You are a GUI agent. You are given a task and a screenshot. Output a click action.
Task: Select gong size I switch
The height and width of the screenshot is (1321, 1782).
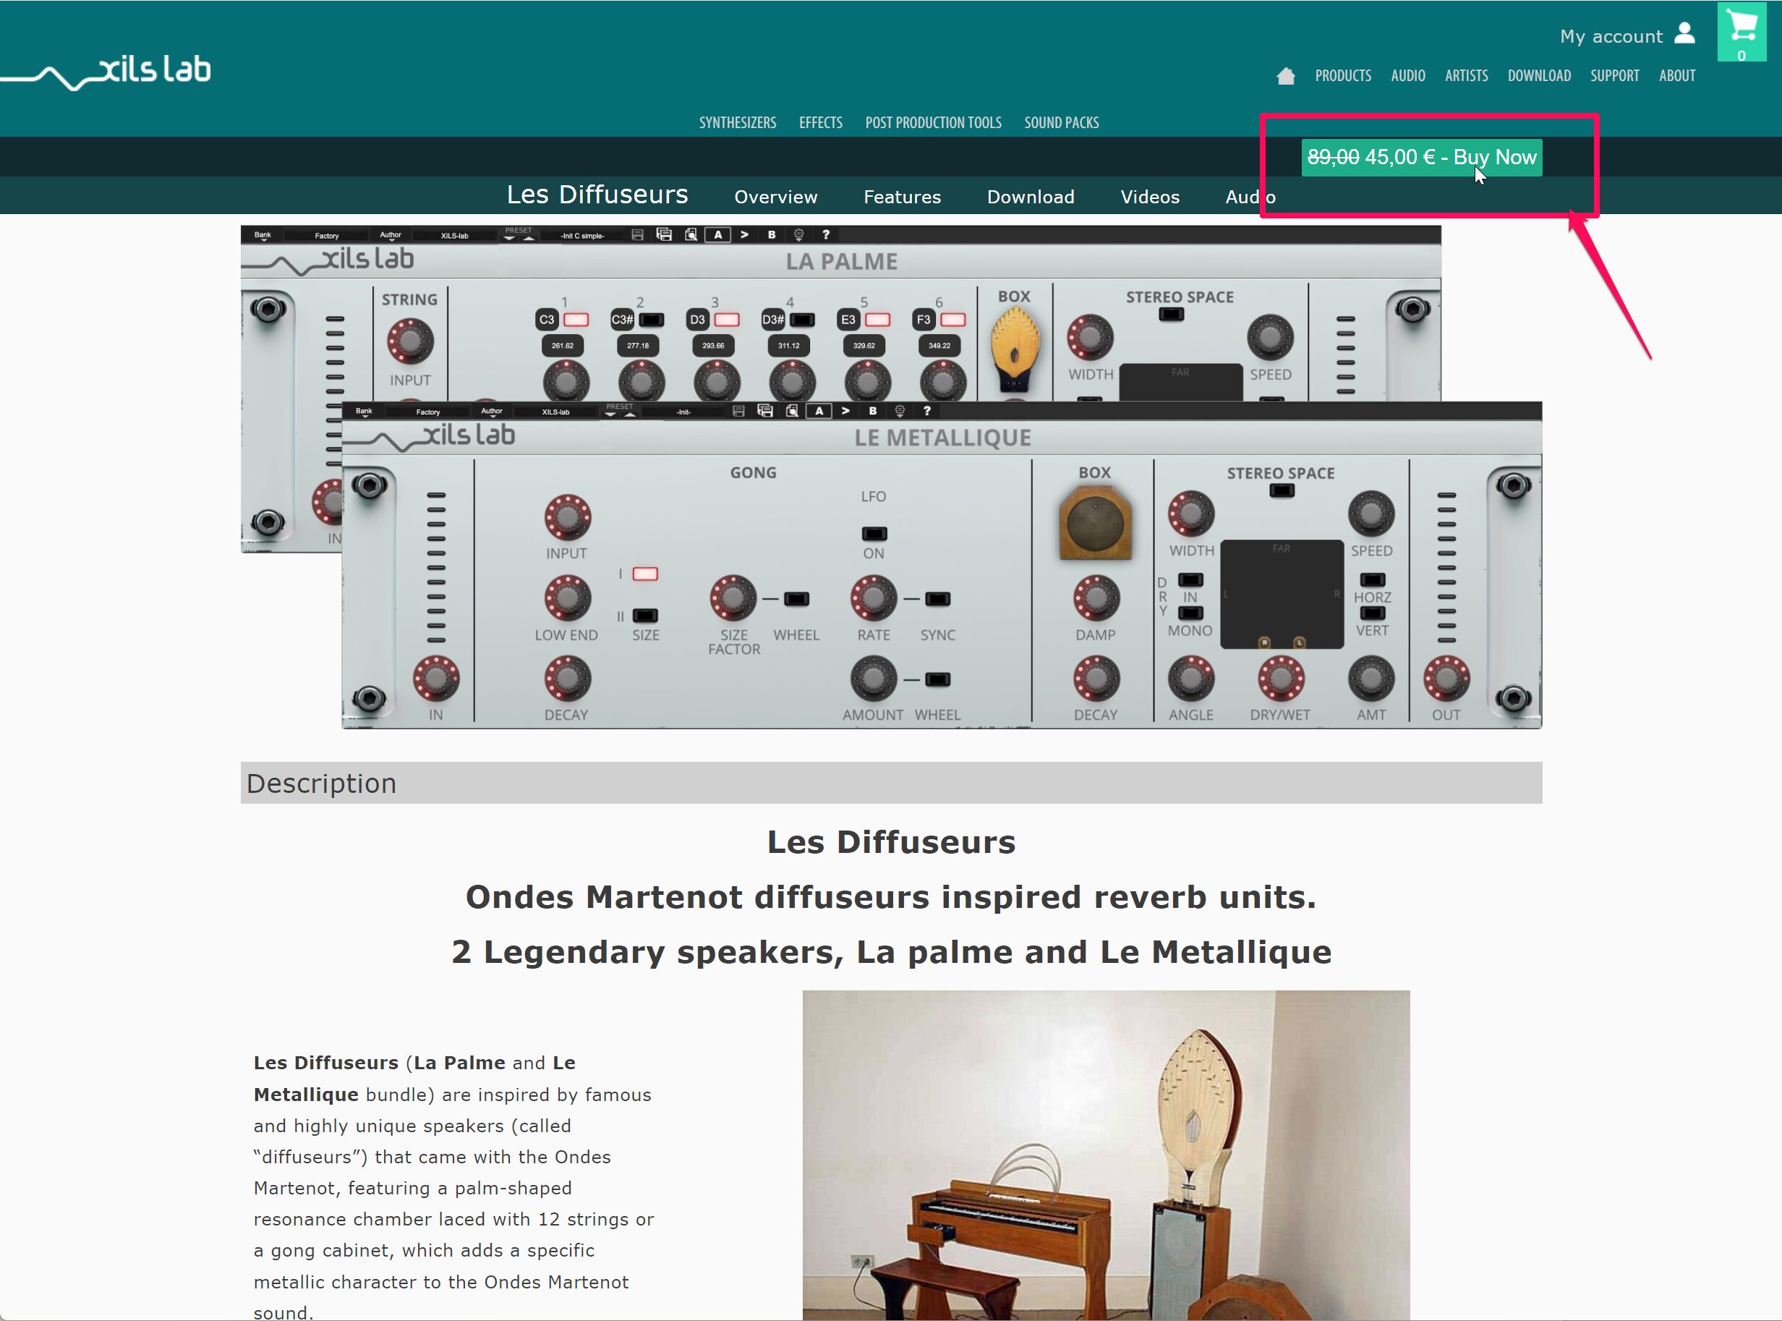click(645, 574)
